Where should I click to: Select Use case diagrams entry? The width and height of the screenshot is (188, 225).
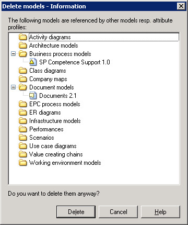coord(53,146)
